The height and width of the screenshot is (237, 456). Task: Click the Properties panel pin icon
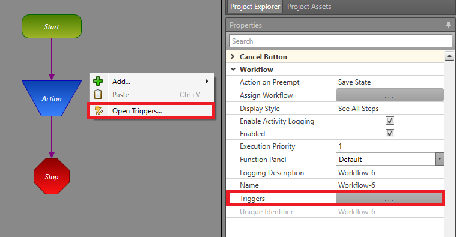click(x=448, y=25)
